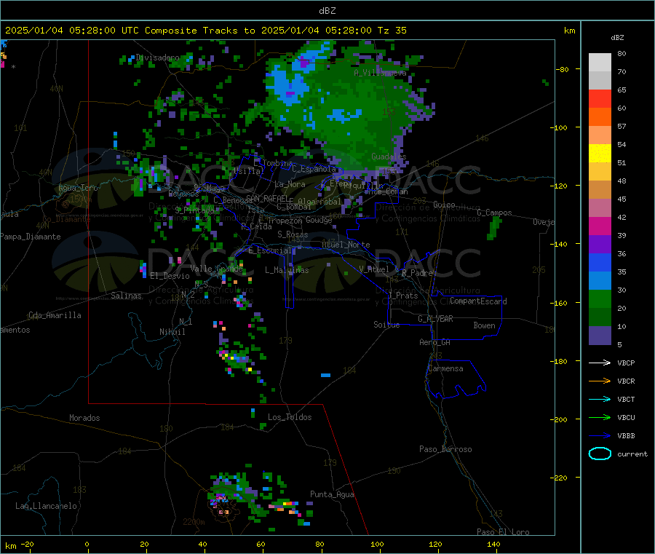This screenshot has height=554, width=655.
Task: Click the 'Soitue' map label
Action: [386, 325]
